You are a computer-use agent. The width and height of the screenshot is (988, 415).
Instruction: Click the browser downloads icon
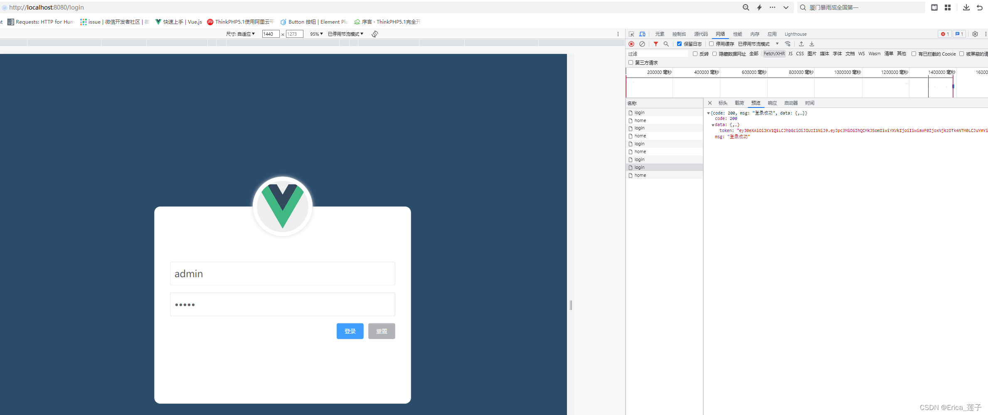tap(966, 7)
